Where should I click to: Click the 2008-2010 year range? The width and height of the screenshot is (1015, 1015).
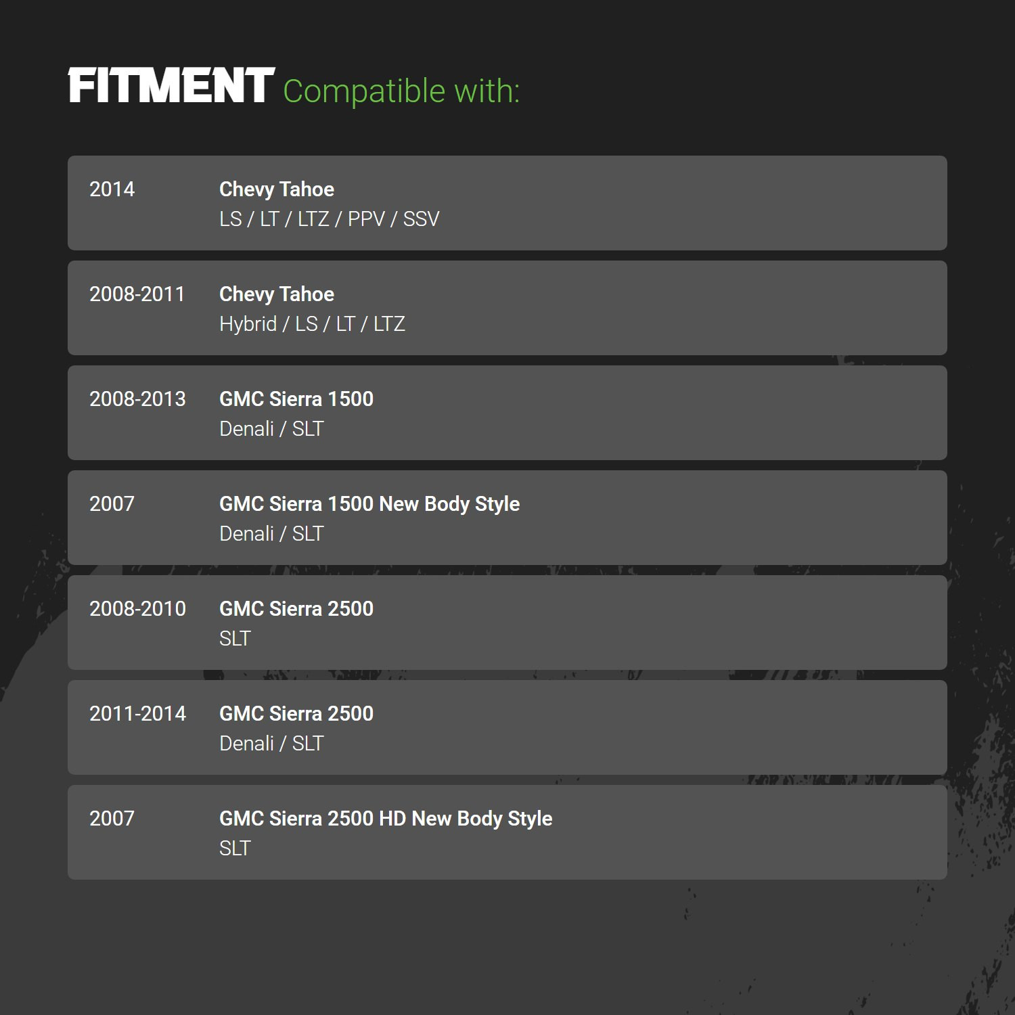point(137,609)
